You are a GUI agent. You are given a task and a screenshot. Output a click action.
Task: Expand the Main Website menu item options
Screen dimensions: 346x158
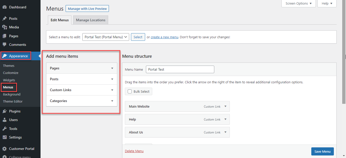225,106
